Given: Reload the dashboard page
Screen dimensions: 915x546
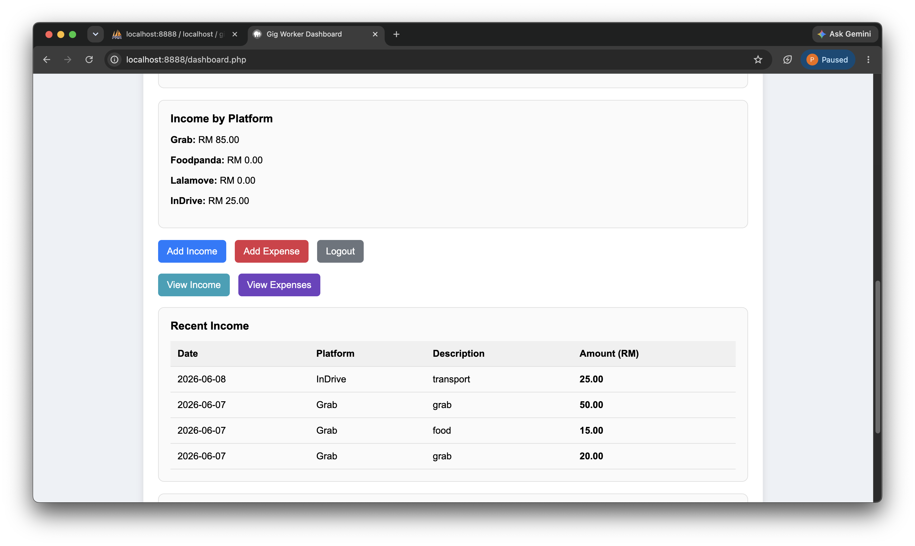Looking at the screenshot, I should point(89,60).
